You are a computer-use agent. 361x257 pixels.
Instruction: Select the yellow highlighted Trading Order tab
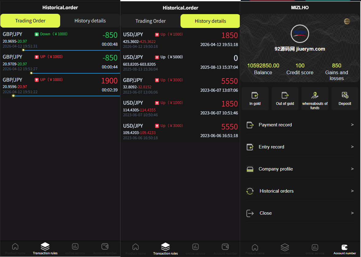[x=30, y=21]
